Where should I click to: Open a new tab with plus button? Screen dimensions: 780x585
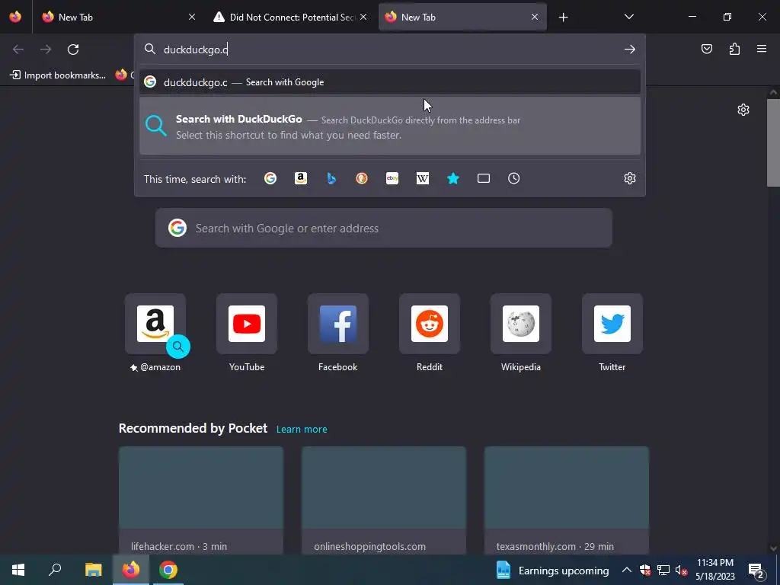(563, 18)
